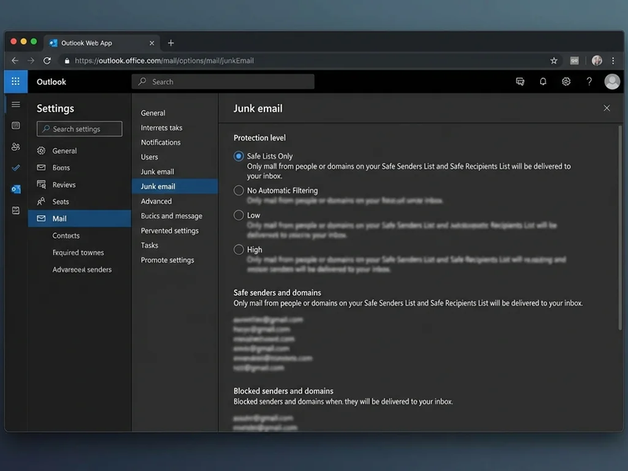Viewport: 628px width, 471px height.
Task: Open the account avatar menu
Action: [612, 82]
